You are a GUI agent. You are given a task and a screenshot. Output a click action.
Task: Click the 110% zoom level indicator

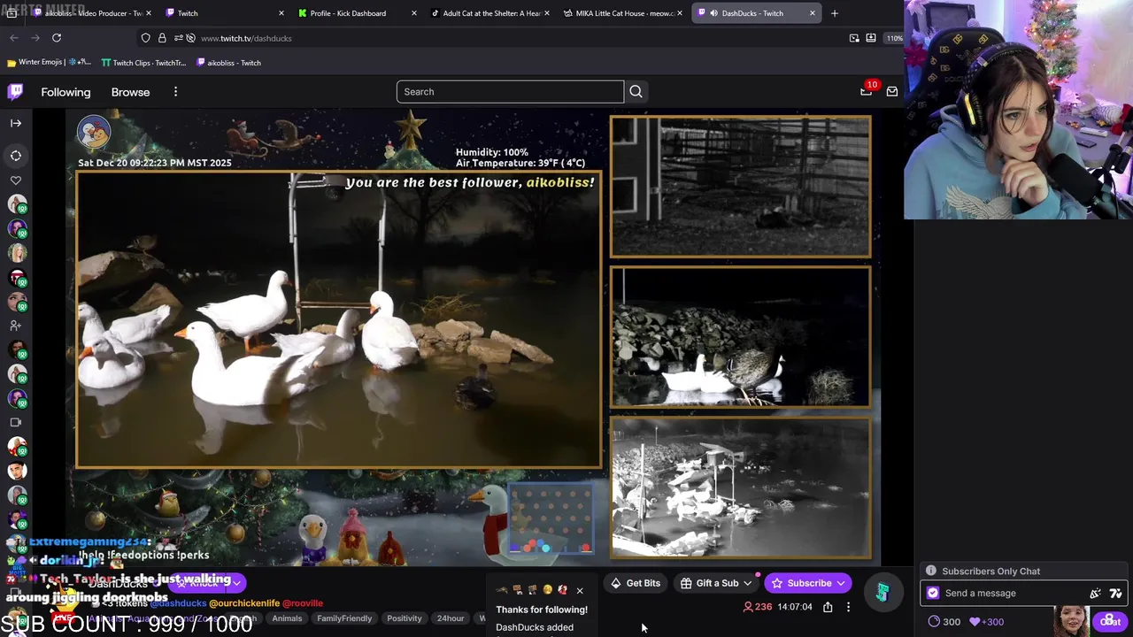(x=895, y=38)
